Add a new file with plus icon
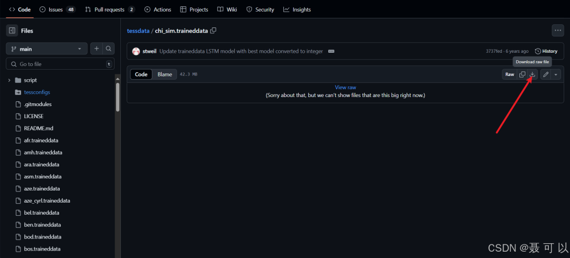 coord(97,49)
